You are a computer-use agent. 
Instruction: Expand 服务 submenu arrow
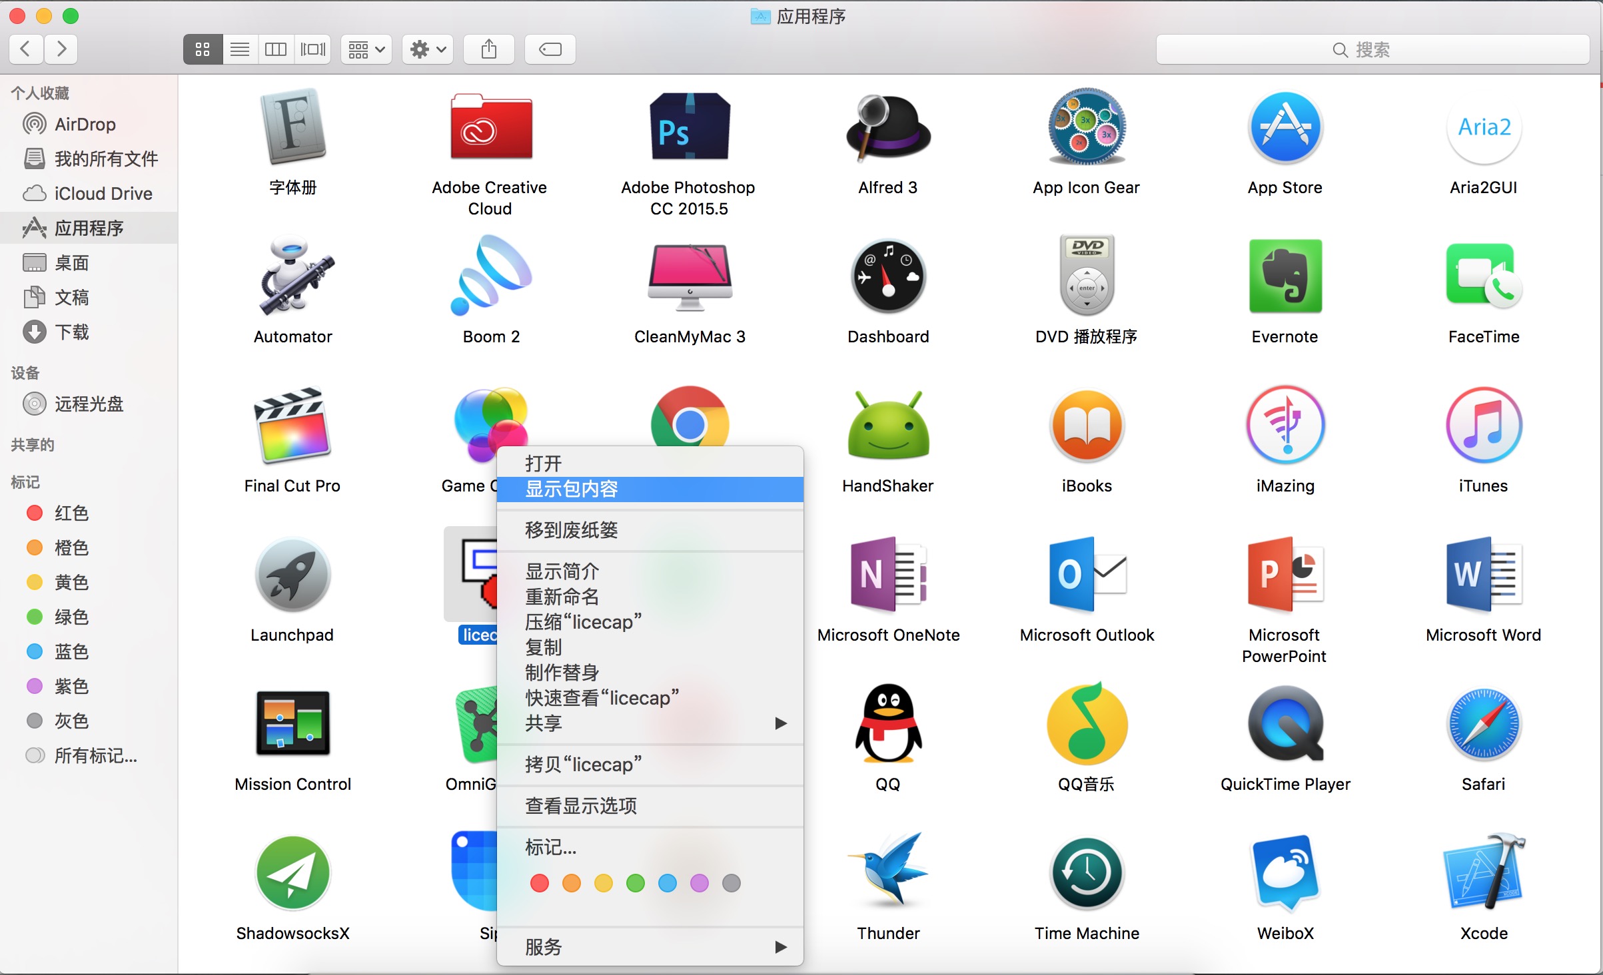(780, 948)
